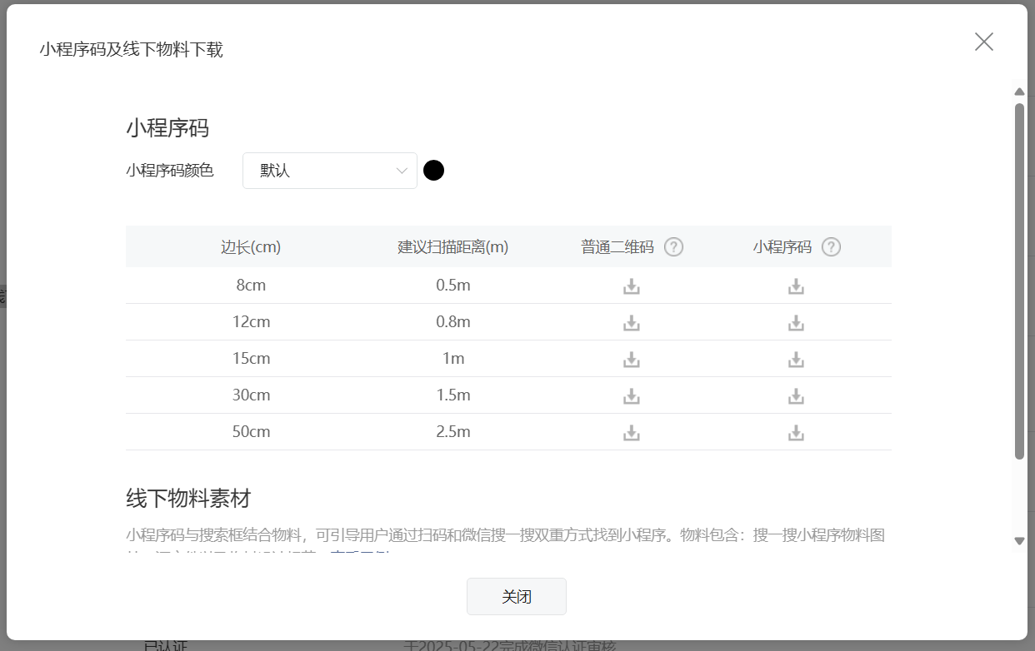This screenshot has width=1035, height=651.
Task: Click the 0.8m scan distance value
Action: [x=453, y=322]
